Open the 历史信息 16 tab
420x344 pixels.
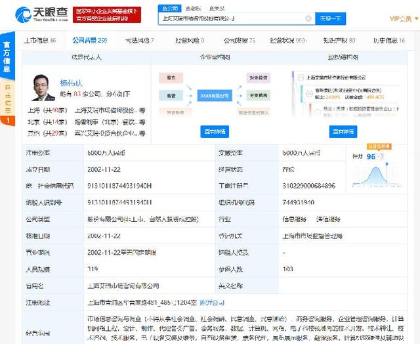point(389,41)
